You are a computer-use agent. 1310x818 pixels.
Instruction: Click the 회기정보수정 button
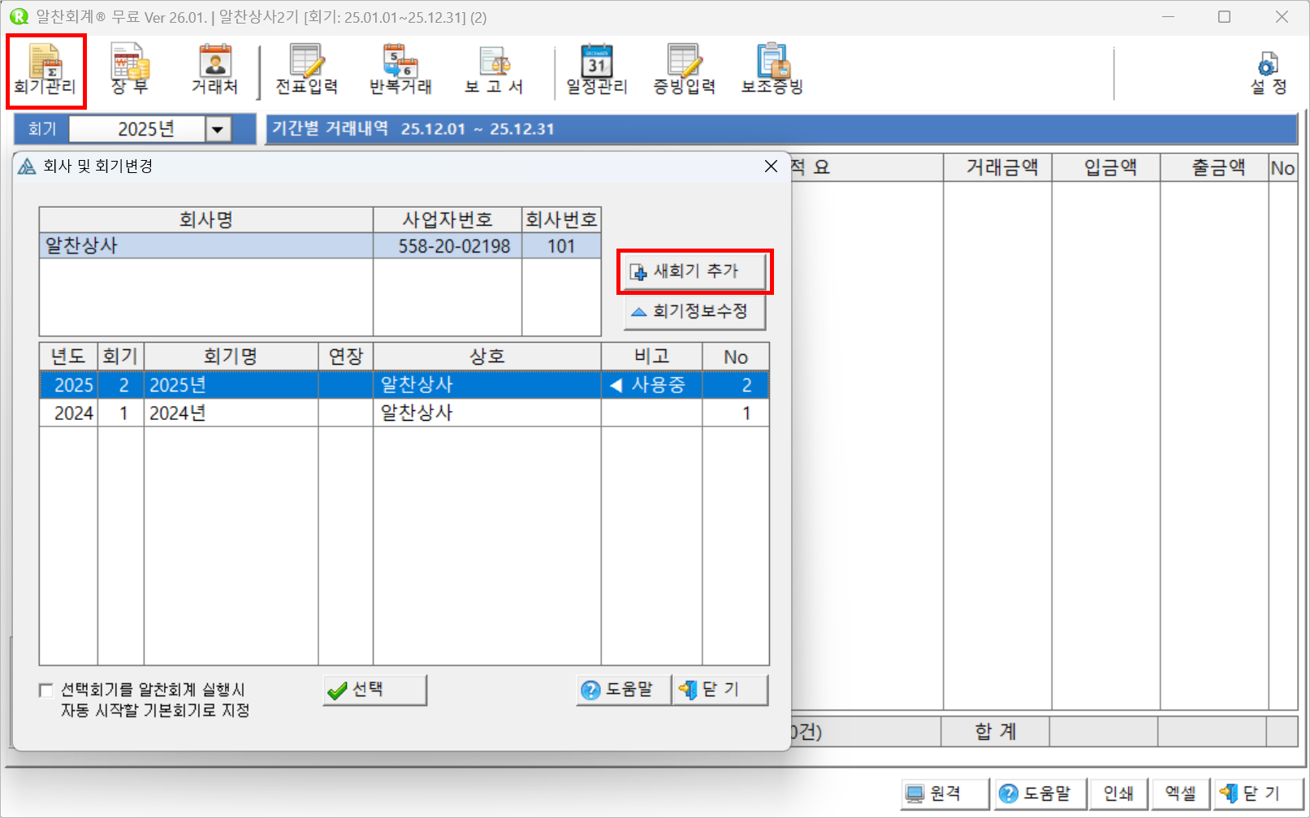pos(694,312)
